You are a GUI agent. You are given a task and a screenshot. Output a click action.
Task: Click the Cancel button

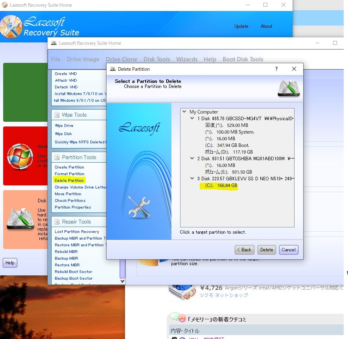[289, 250]
